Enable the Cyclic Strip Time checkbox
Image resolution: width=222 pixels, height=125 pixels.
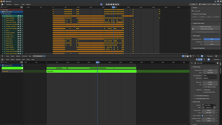point(203,92)
